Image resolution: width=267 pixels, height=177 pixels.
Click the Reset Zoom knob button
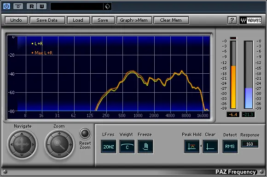[85, 133]
